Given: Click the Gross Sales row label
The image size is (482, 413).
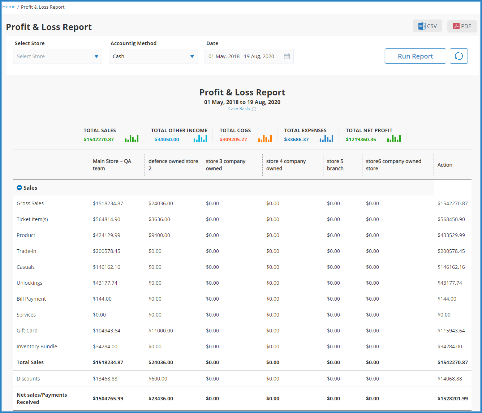Looking at the screenshot, I should (30, 203).
